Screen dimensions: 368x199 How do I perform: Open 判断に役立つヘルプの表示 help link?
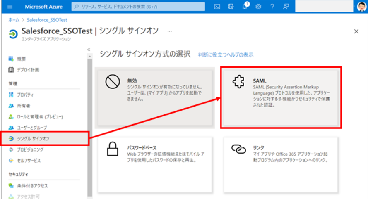[226, 55]
